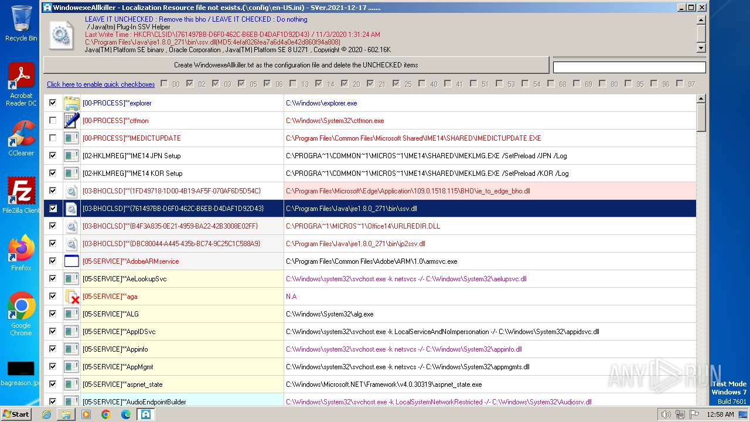This screenshot has height=422, width=750.
Task: Click the Appinfo service row icon
Action: (x=71, y=349)
